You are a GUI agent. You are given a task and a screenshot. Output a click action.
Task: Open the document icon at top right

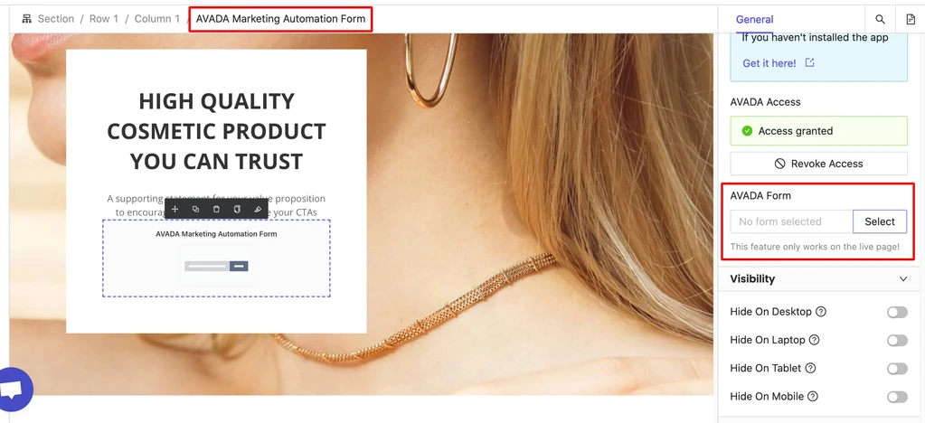click(911, 20)
